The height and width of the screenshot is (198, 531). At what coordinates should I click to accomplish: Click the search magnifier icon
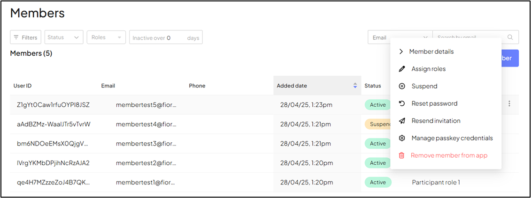510,37
